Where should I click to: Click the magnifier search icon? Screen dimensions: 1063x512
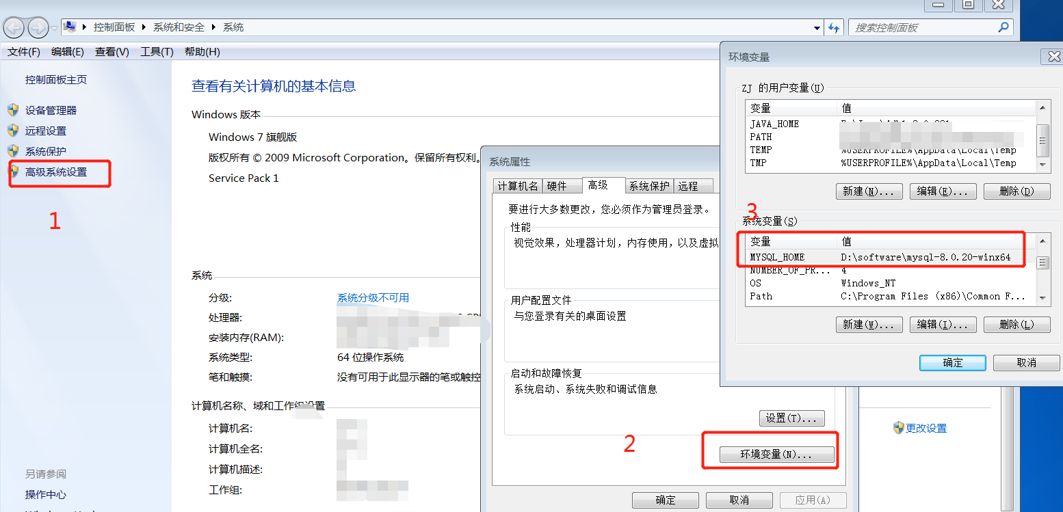coord(1003,27)
